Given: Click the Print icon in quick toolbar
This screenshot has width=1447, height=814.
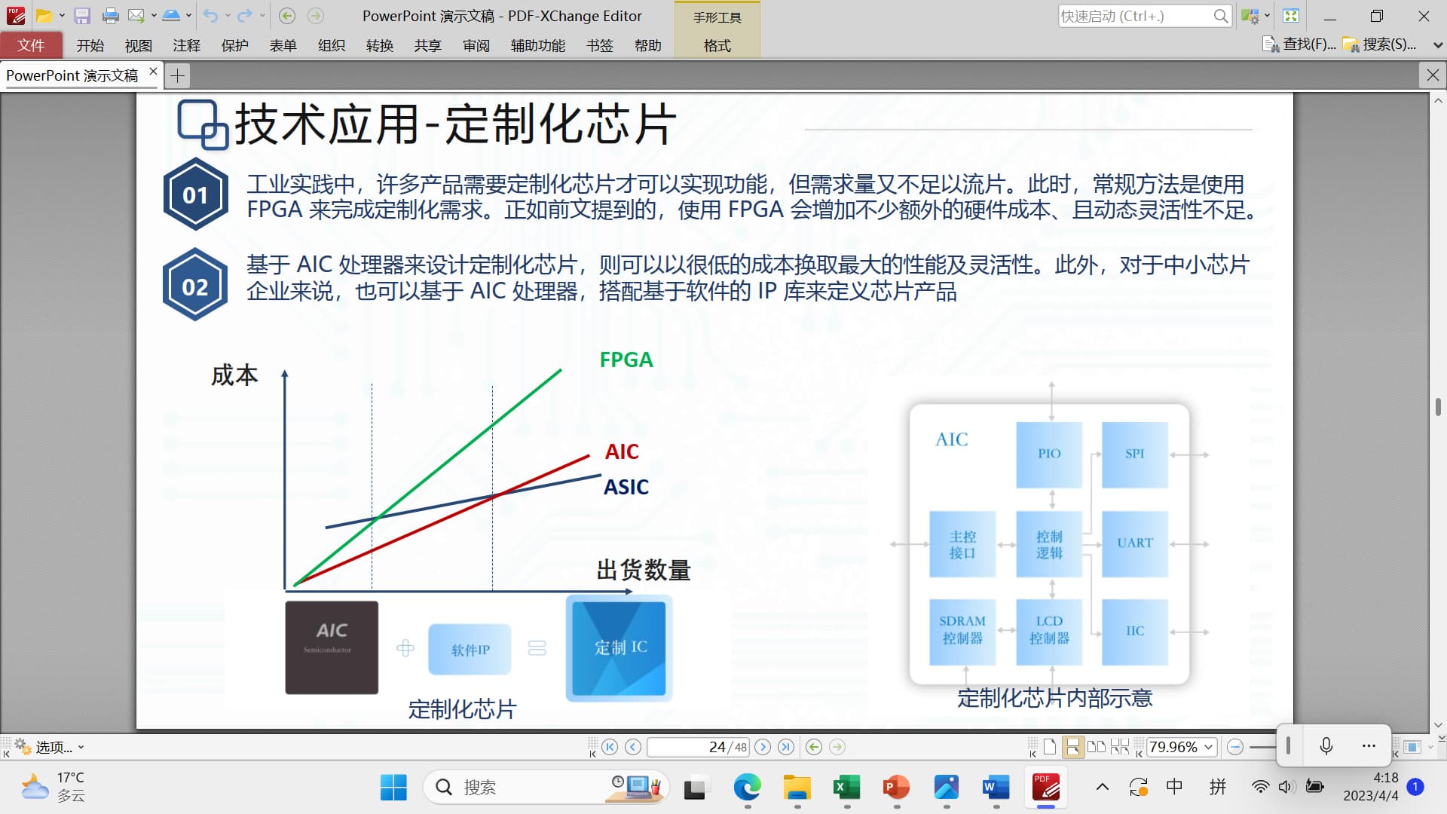Looking at the screenshot, I should [110, 15].
